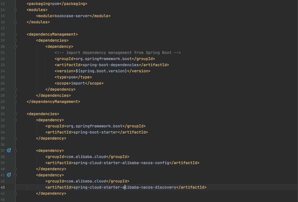Click fold marker at </modules> closing tag

tap(15, 22)
